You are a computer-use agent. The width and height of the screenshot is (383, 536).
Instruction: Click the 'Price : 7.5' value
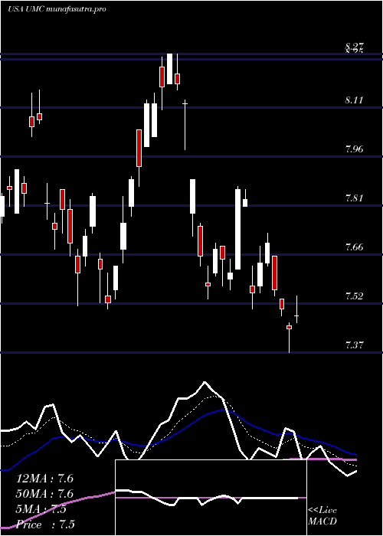tap(45, 525)
